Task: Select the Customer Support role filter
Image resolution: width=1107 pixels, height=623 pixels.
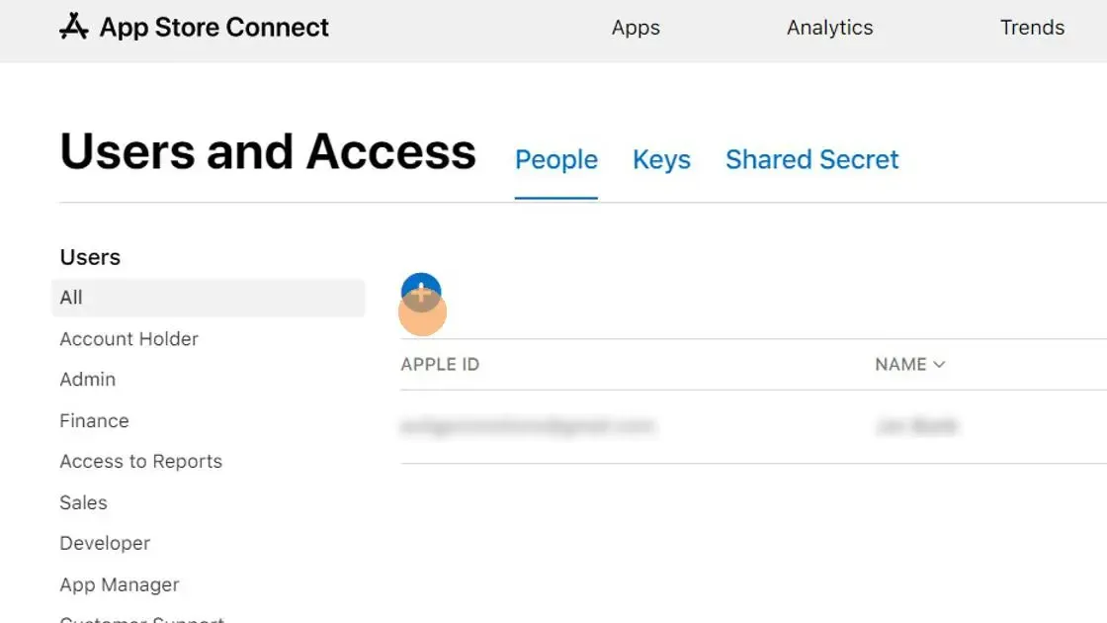Action: [141, 618]
